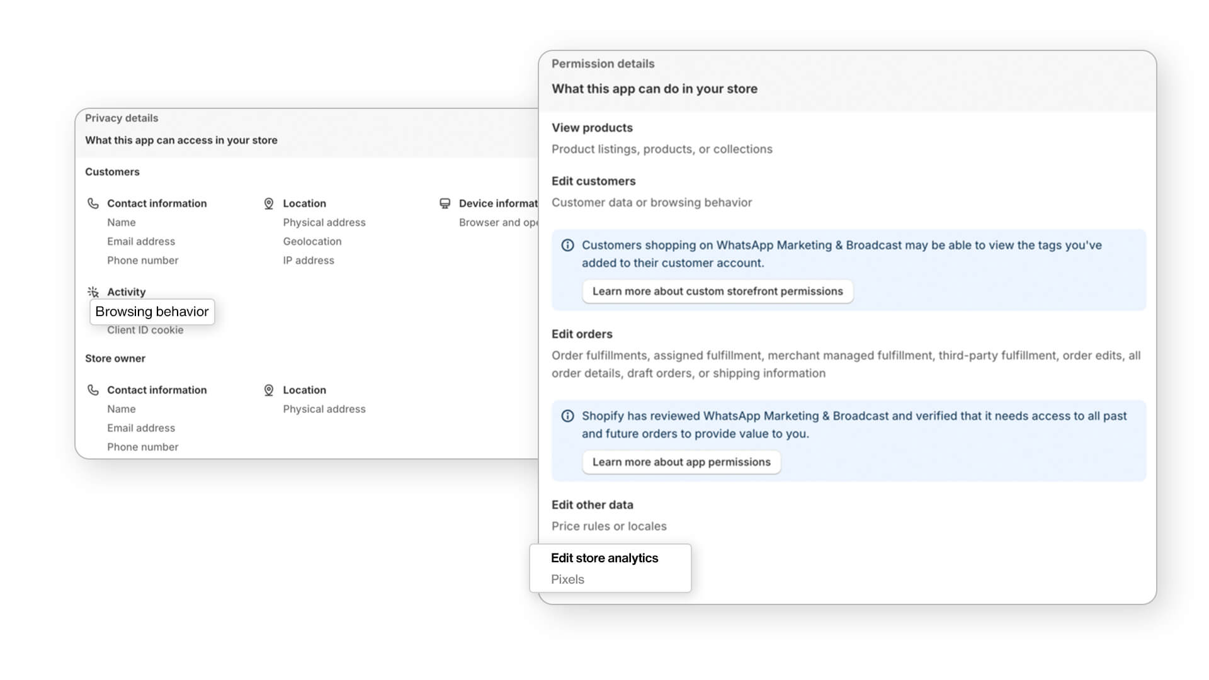Select the Client ID cookie entry

145,329
